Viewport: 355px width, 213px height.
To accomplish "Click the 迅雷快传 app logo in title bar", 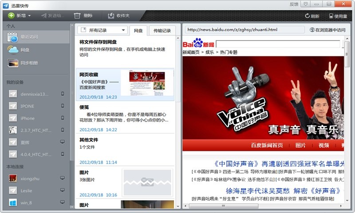I will tap(6, 6).
